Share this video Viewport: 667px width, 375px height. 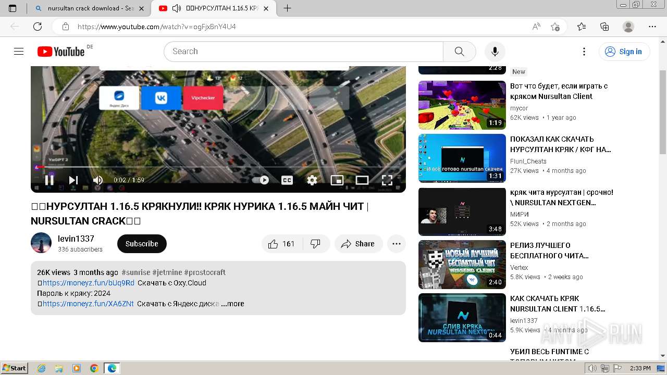pos(358,244)
